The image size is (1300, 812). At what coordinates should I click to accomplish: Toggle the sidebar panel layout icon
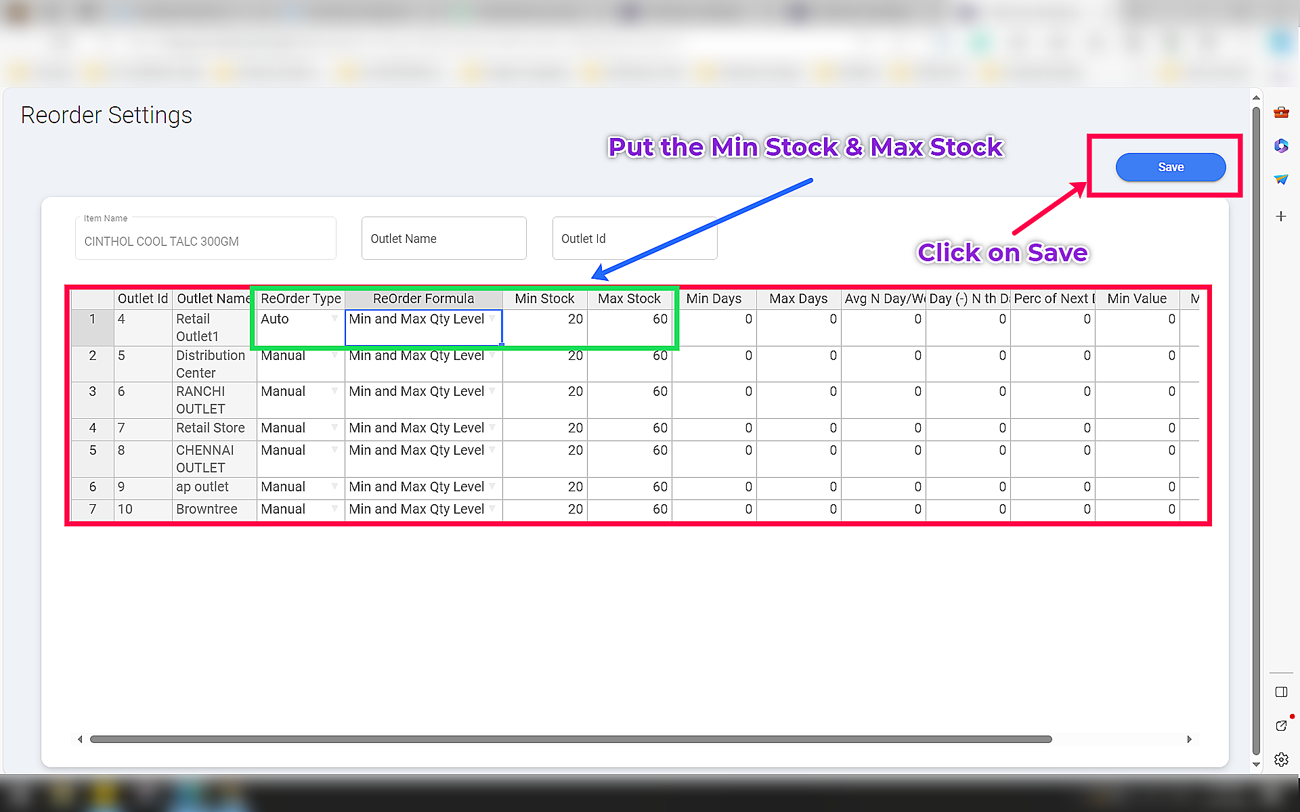pyautogui.click(x=1280, y=692)
